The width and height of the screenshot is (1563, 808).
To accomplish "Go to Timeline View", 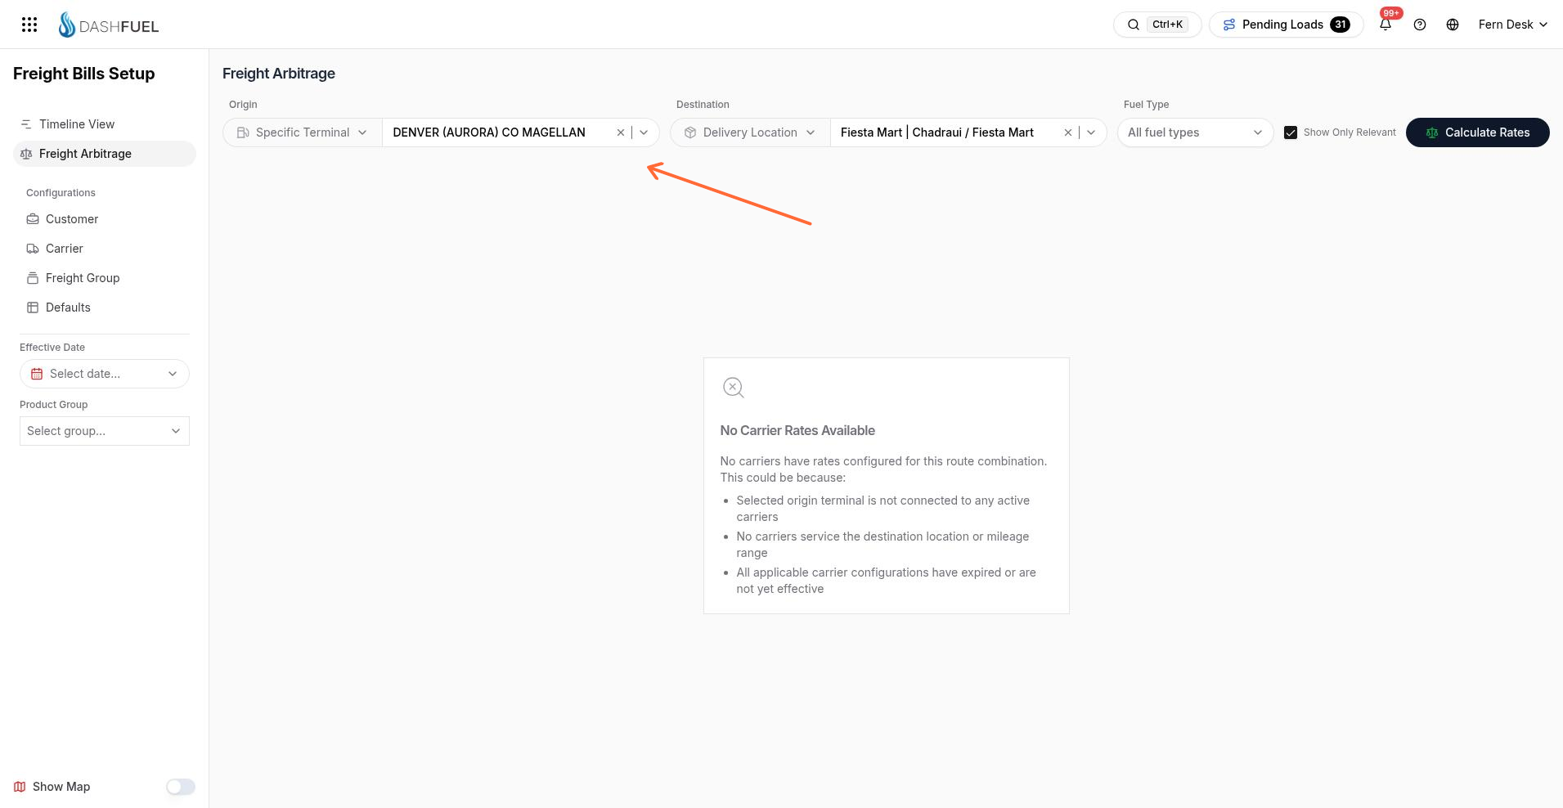I will (105, 124).
